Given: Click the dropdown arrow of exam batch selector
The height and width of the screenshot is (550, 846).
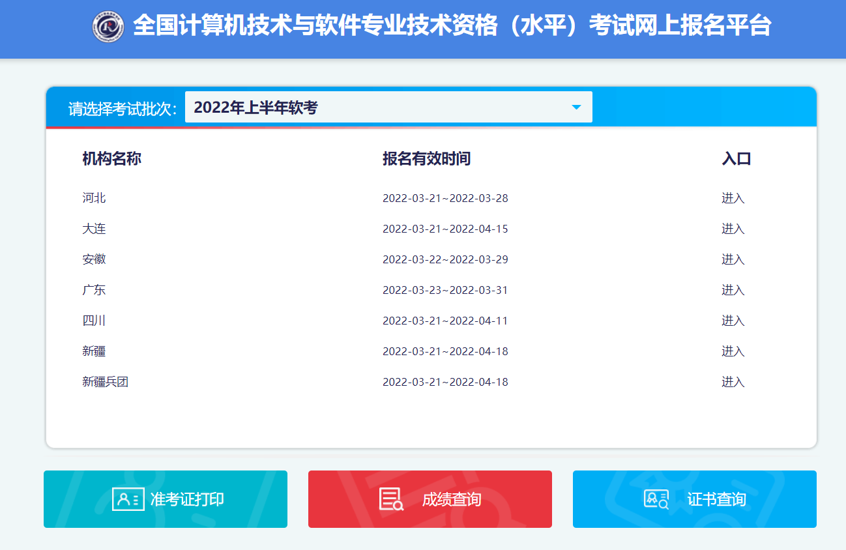Looking at the screenshot, I should coord(576,108).
